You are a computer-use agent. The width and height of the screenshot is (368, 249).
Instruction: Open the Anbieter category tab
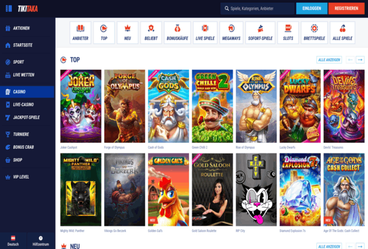pos(80,33)
